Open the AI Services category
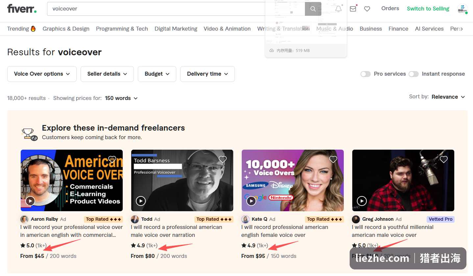 [429, 29]
